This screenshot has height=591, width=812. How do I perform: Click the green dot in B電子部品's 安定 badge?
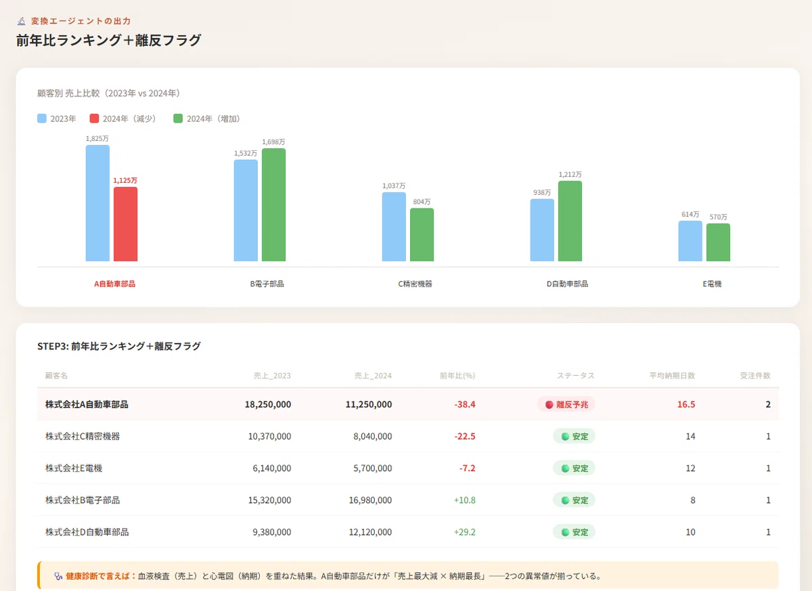(x=565, y=500)
